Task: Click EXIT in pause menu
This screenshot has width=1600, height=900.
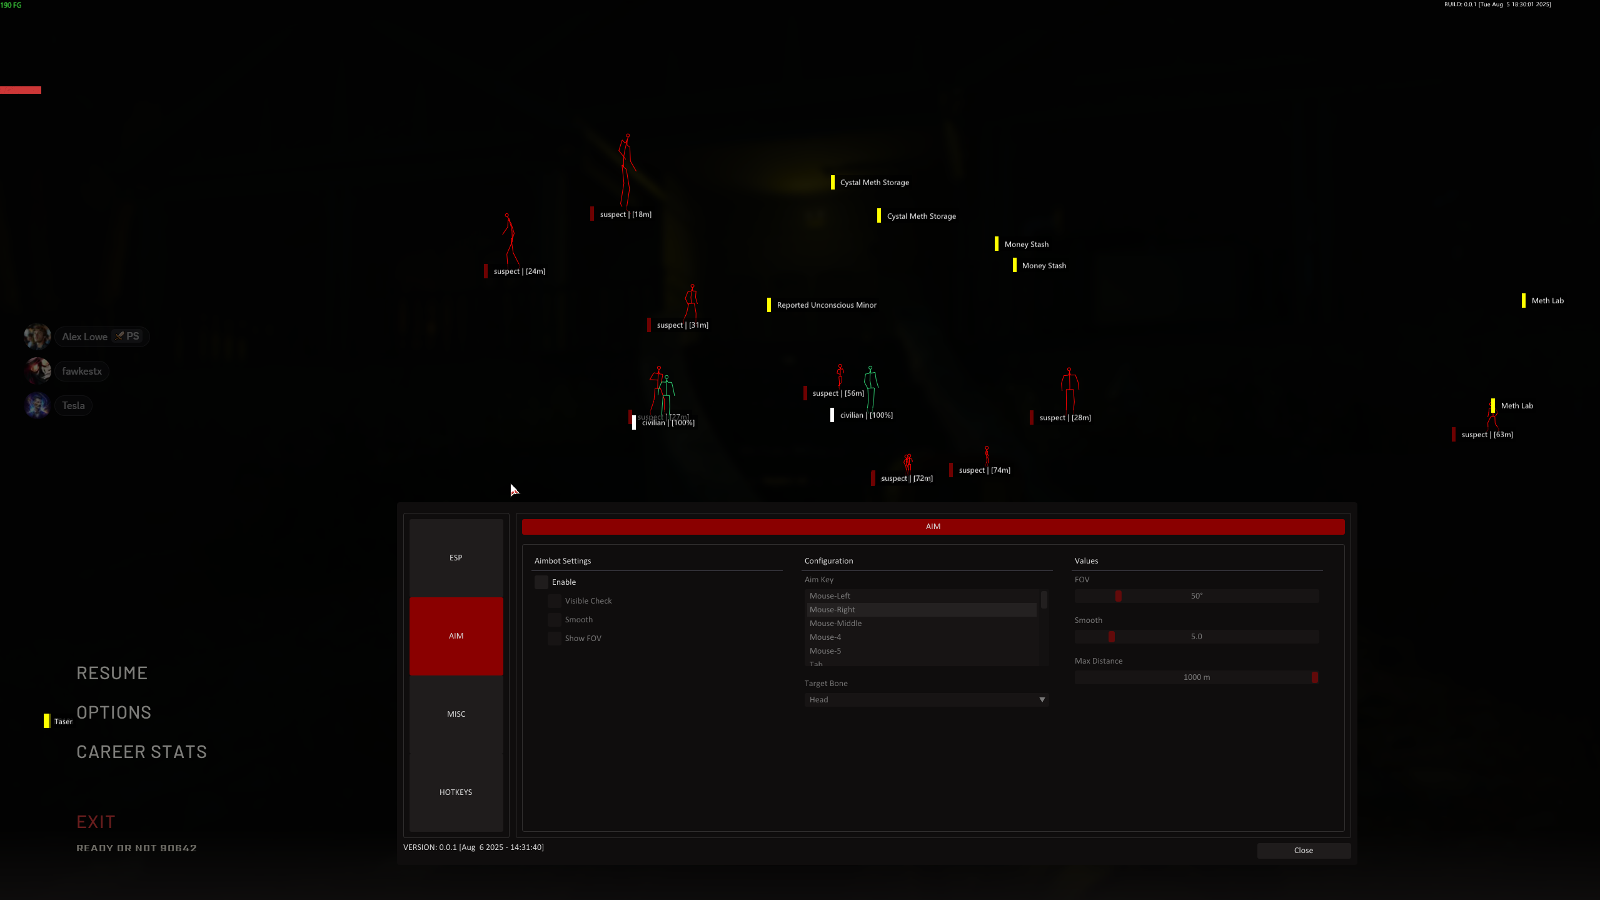Action: coord(96,822)
